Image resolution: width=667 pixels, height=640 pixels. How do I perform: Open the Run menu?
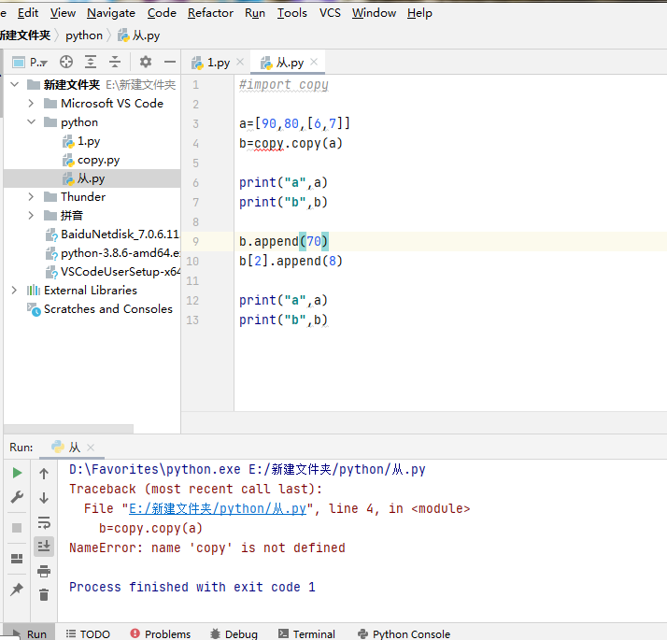point(255,13)
